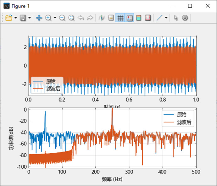Click the save figure disk icon

click(23, 18)
